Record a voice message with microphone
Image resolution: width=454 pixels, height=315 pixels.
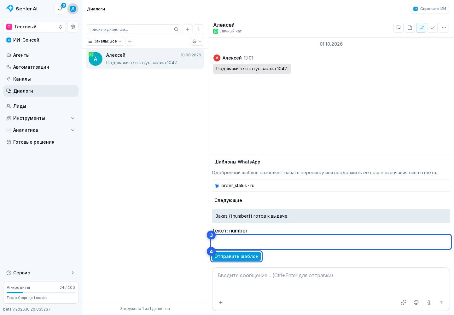point(429,302)
